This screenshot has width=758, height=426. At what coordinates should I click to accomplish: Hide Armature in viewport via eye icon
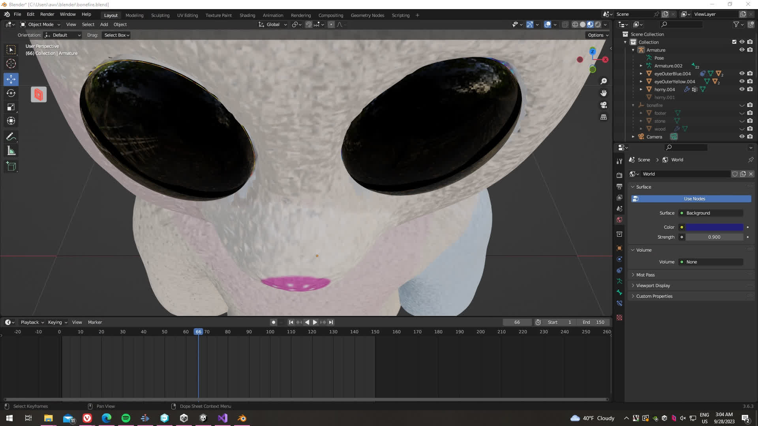[x=742, y=50]
